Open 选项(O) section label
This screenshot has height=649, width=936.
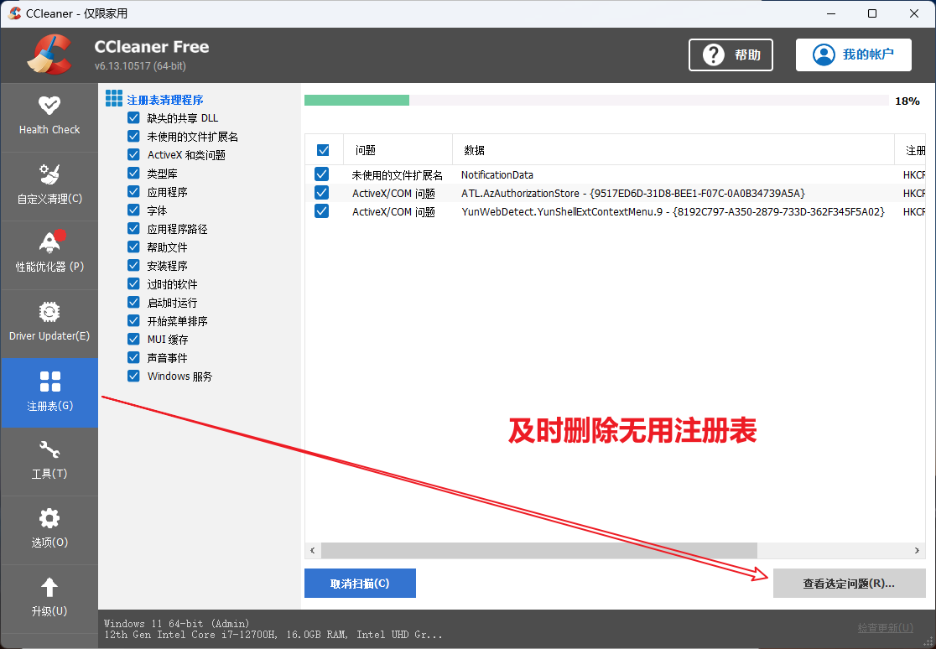49,543
